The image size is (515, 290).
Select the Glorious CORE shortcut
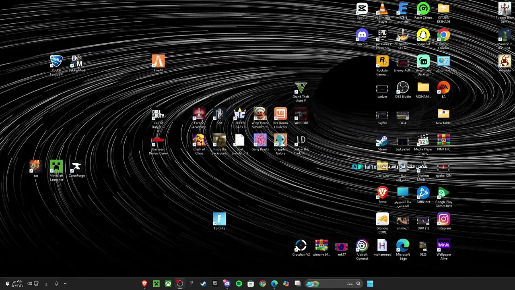[382, 224]
